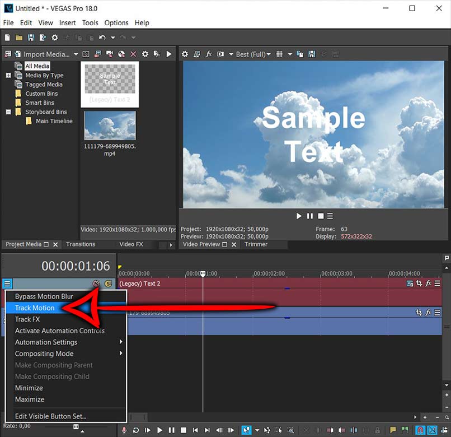
Task: Stop the video preview
Action: 321,216
